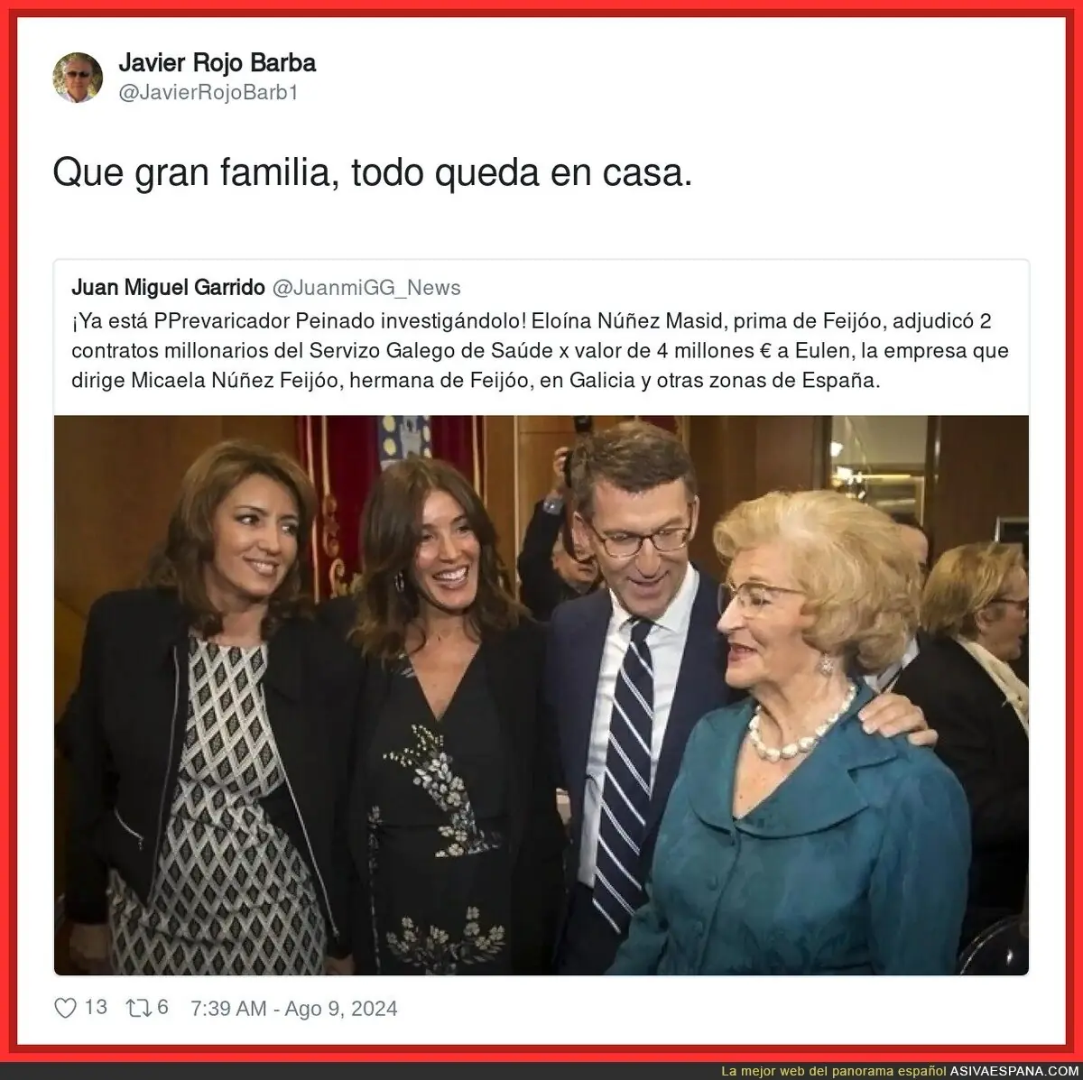
Task: Open the @JavierRojoBarb1 handle
Action: (x=208, y=93)
